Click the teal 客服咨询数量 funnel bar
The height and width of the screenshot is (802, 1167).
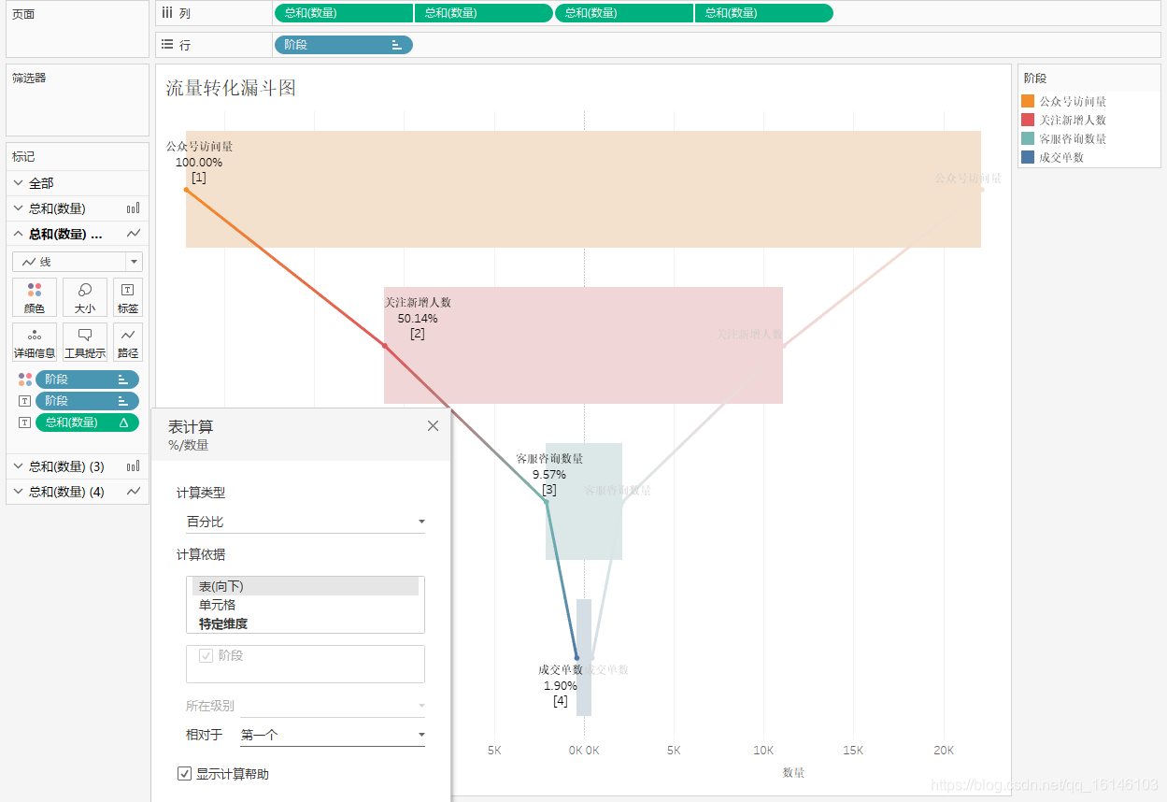tap(584, 501)
